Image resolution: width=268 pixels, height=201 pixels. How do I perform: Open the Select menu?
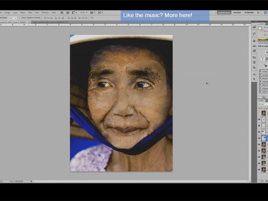[23, 13]
